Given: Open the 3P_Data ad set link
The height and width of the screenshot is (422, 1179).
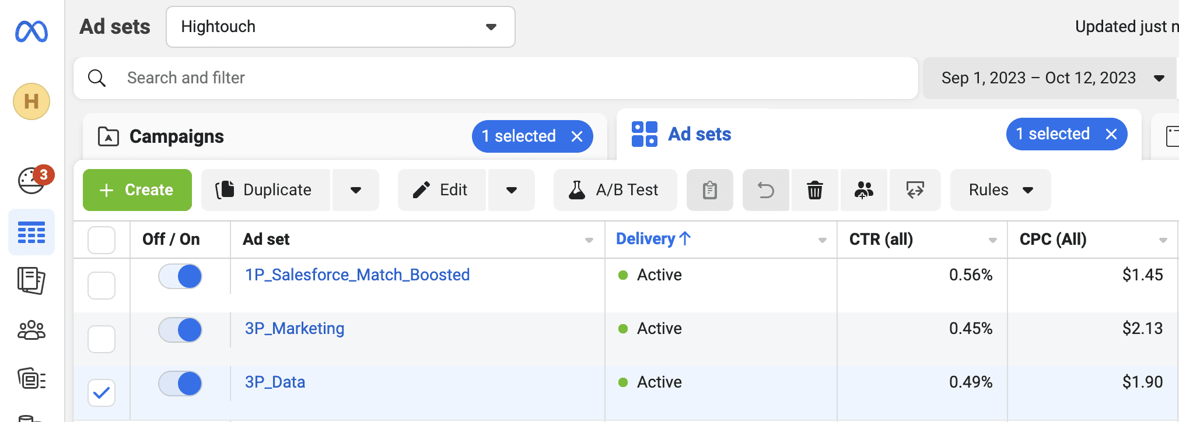Looking at the screenshot, I should (x=275, y=382).
